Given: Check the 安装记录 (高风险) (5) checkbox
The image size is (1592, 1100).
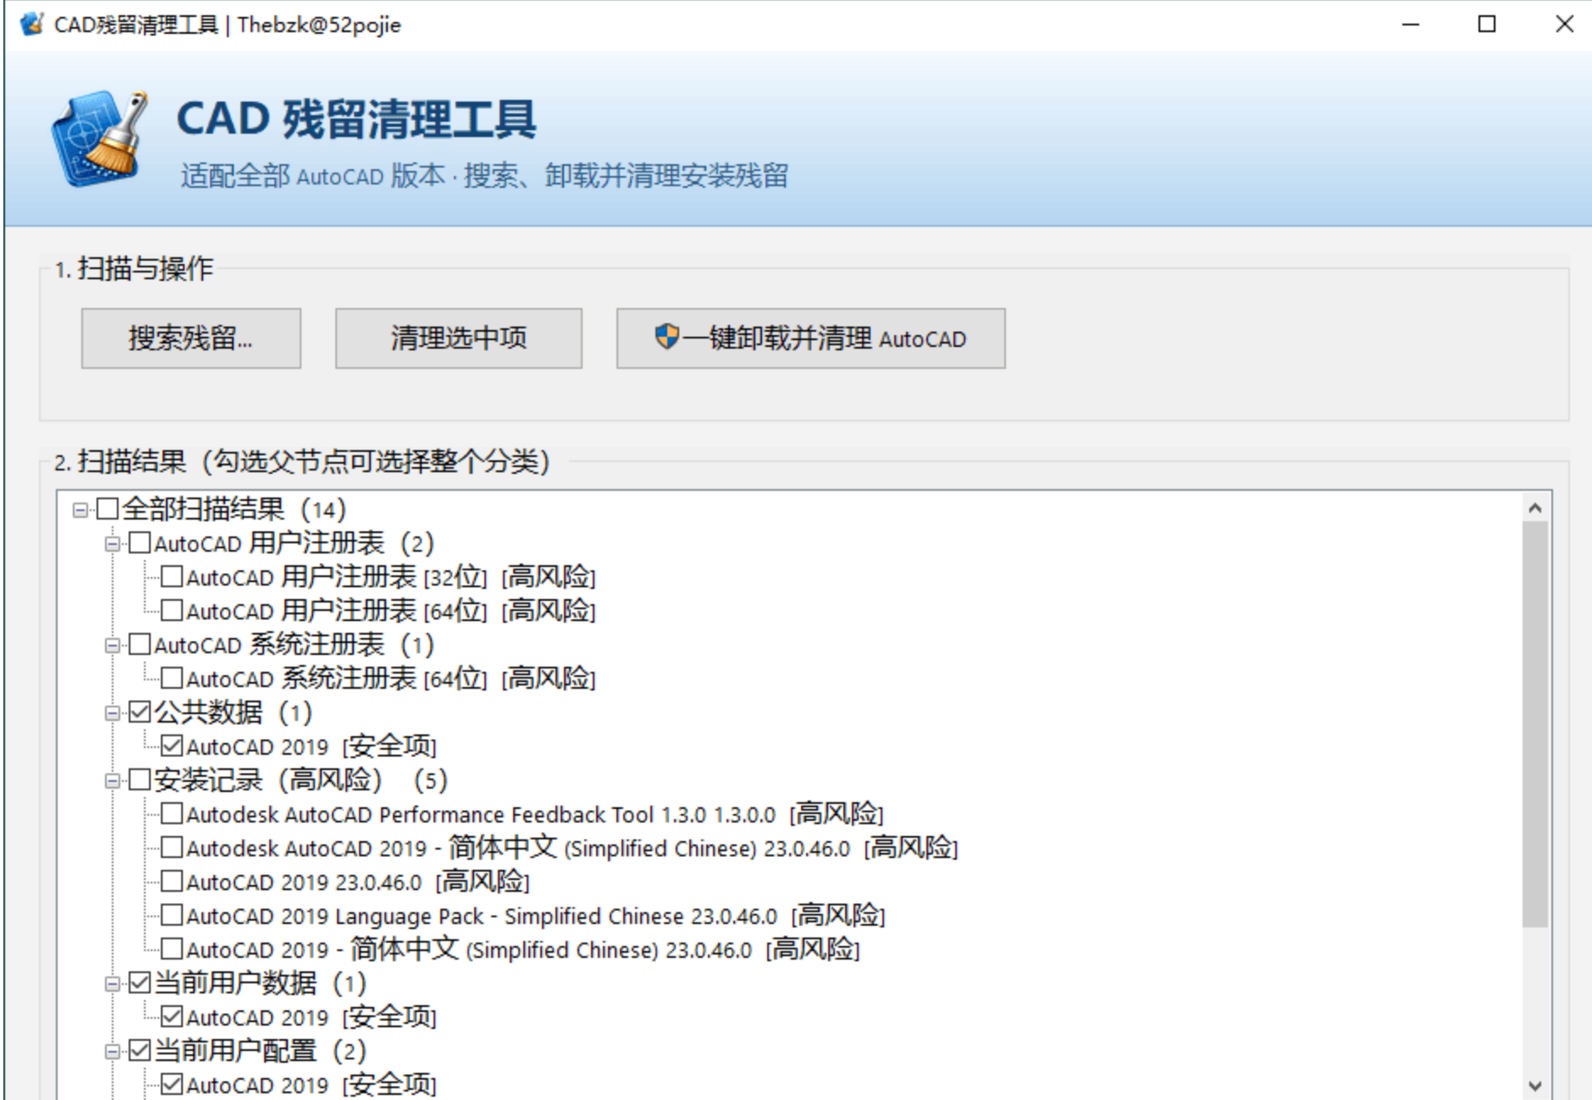Looking at the screenshot, I should coord(140,780).
